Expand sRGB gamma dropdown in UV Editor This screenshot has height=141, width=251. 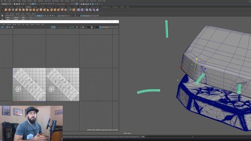tap(109, 27)
